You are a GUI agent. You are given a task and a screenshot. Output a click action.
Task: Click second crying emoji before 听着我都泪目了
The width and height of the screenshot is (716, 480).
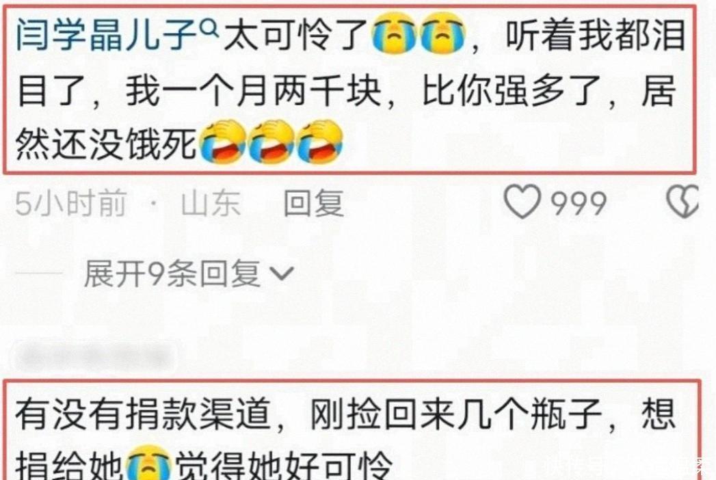[442, 34]
